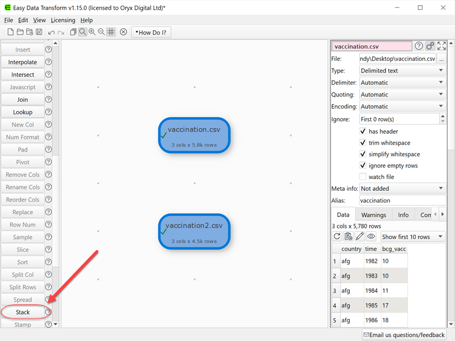The image size is (455, 341).
Task: Open vaccination.csv settings via gear icon
Action: coord(430,46)
